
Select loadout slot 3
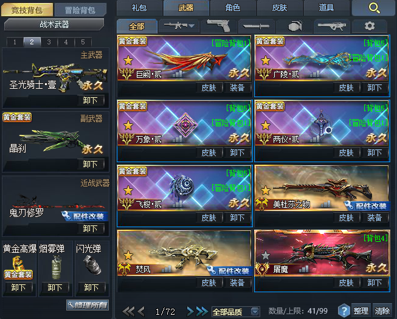click(x=49, y=42)
